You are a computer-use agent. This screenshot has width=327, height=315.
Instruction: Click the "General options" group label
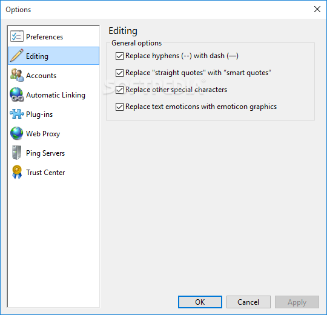point(137,43)
